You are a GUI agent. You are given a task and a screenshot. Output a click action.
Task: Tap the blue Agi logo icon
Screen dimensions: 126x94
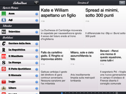click(x=4, y=20)
